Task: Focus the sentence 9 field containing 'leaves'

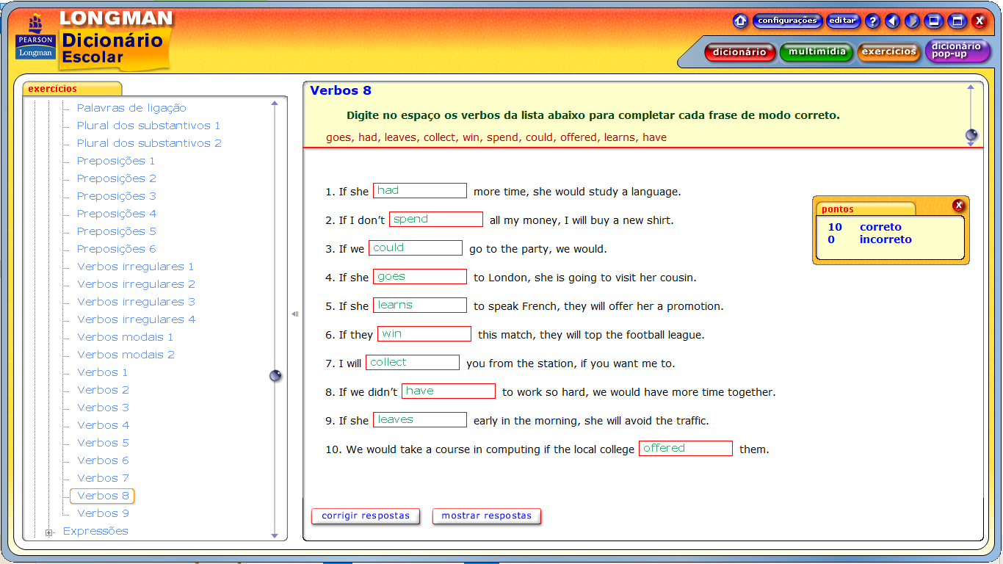Action: click(420, 420)
